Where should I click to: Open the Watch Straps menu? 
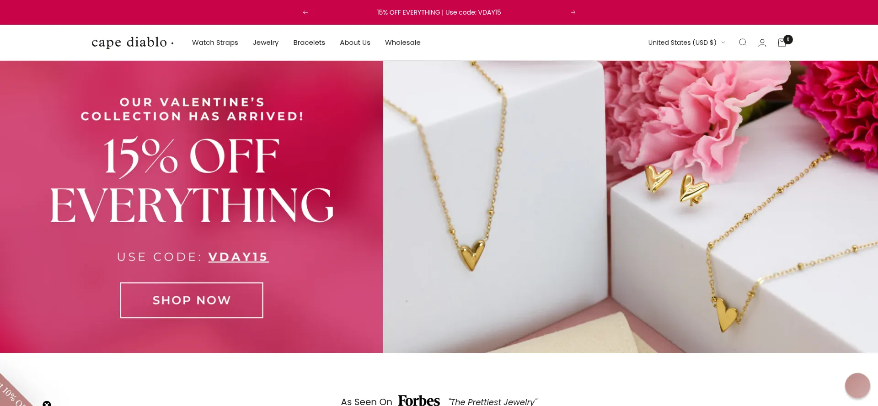[x=215, y=43]
